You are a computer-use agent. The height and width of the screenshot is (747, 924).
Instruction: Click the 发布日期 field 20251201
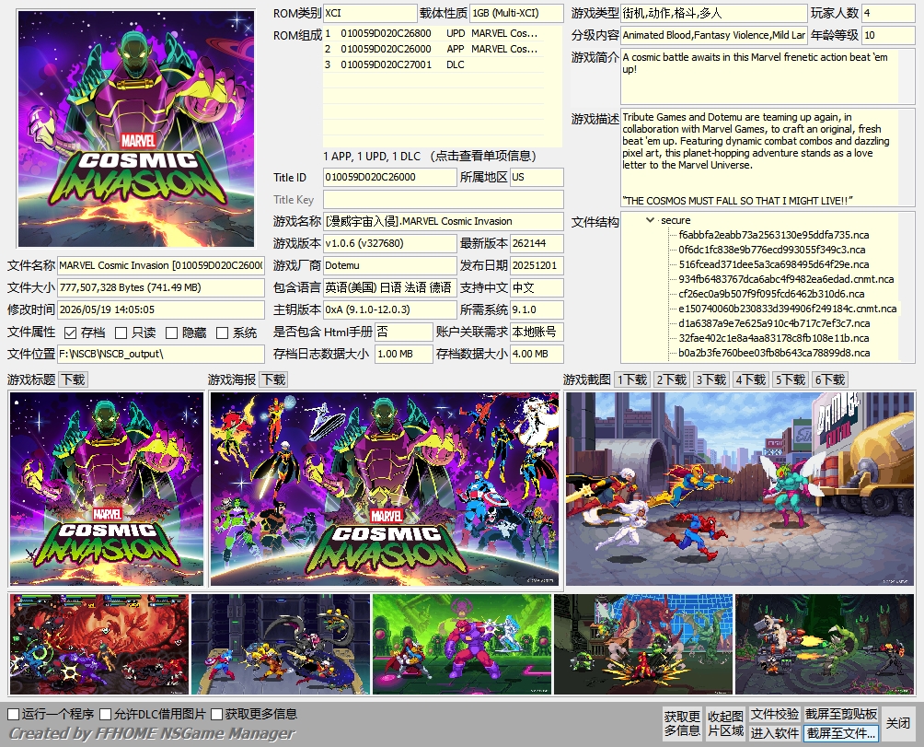pos(537,265)
